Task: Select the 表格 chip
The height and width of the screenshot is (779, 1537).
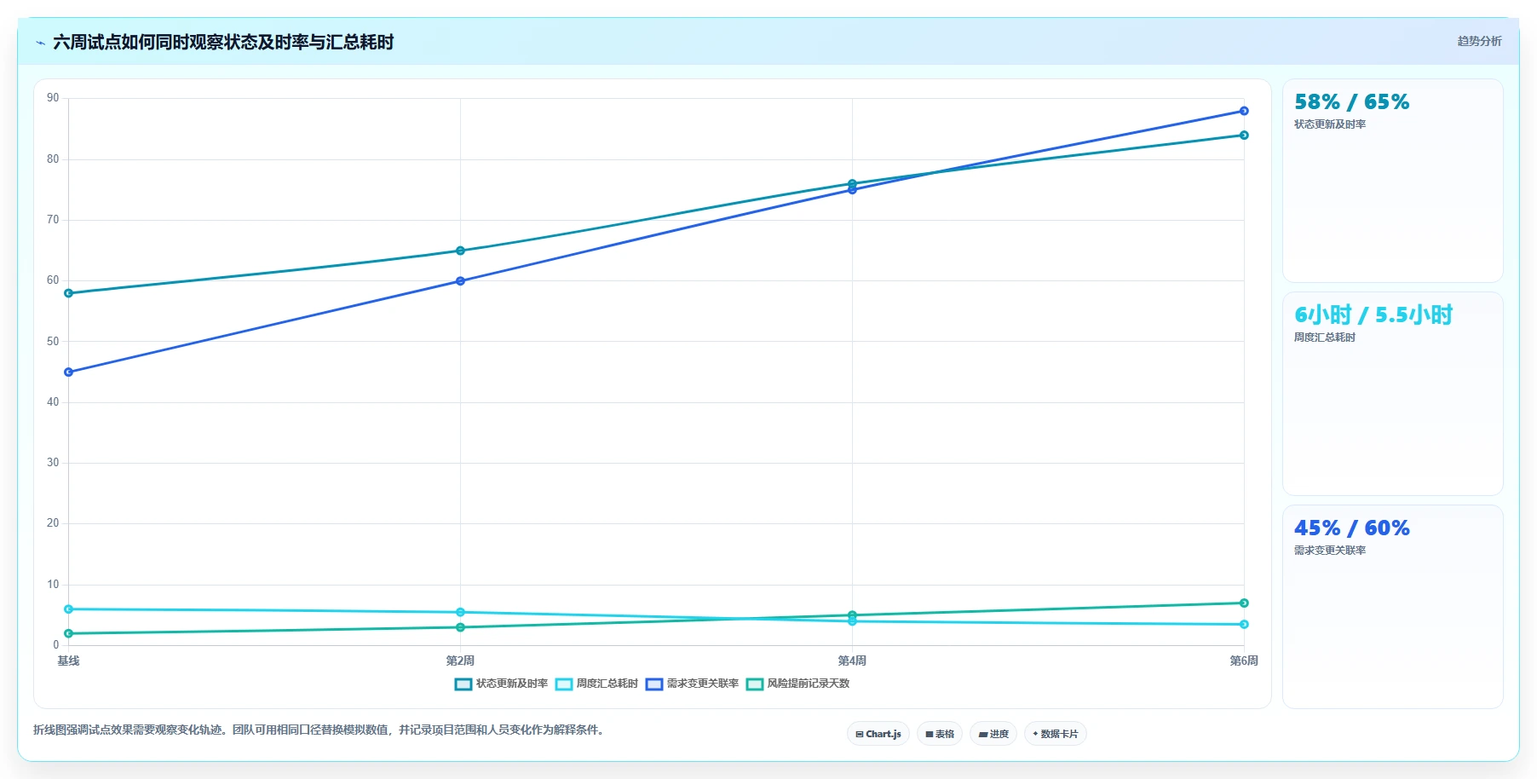Action: click(940, 734)
